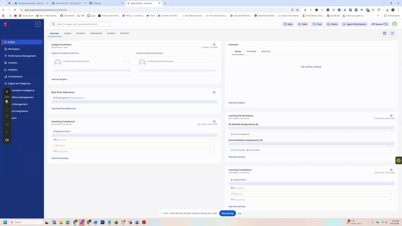Click View All Contests link
This screenshot has width=402, height=226.
[236, 103]
